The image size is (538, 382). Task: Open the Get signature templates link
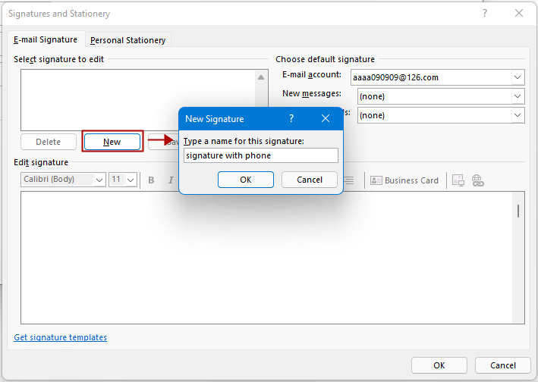click(61, 337)
